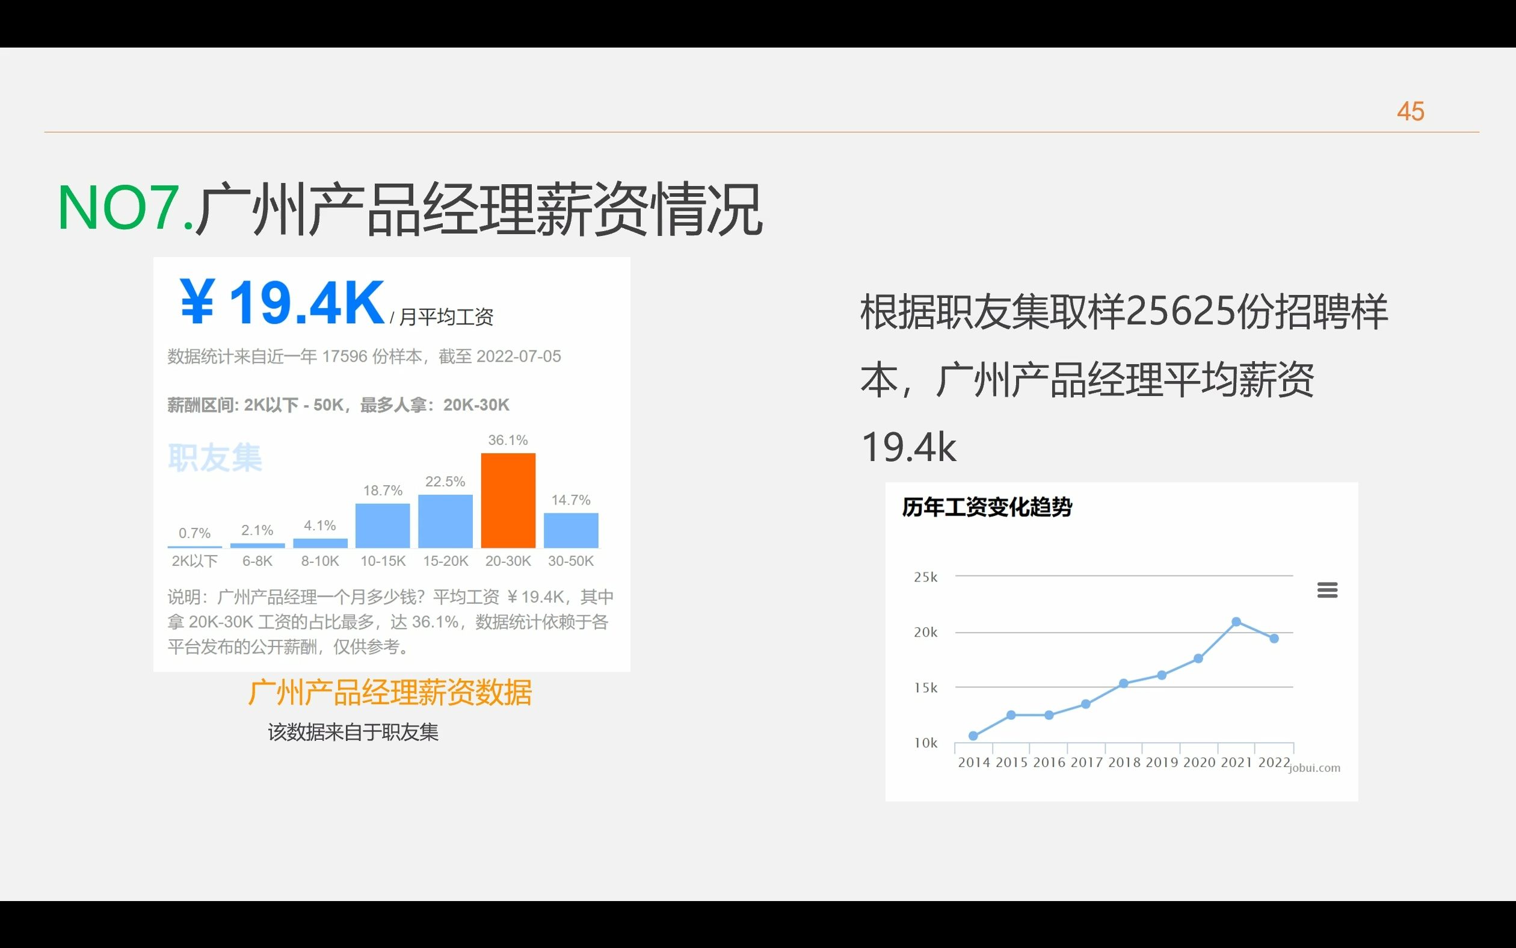
Task: Click the 25k y-axis label
Action: point(926,577)
